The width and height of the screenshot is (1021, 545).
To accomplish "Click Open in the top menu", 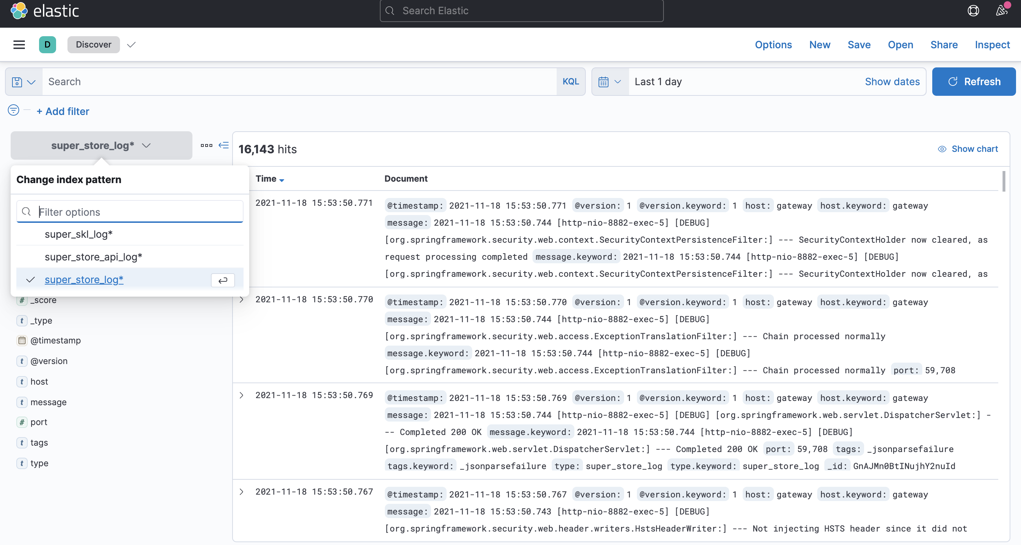I will (901, 45).
